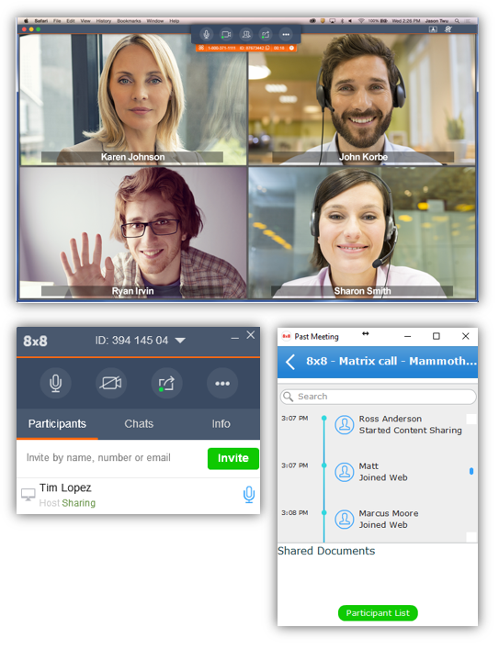Select Sharon Smith video tile

point(362,232)
